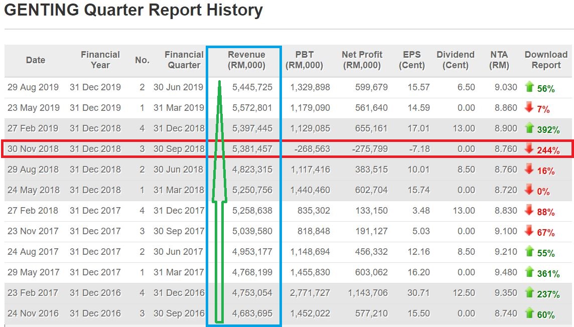Open the 16% download report link
This screenshot has height=327, width=574.
click(546, 171)
